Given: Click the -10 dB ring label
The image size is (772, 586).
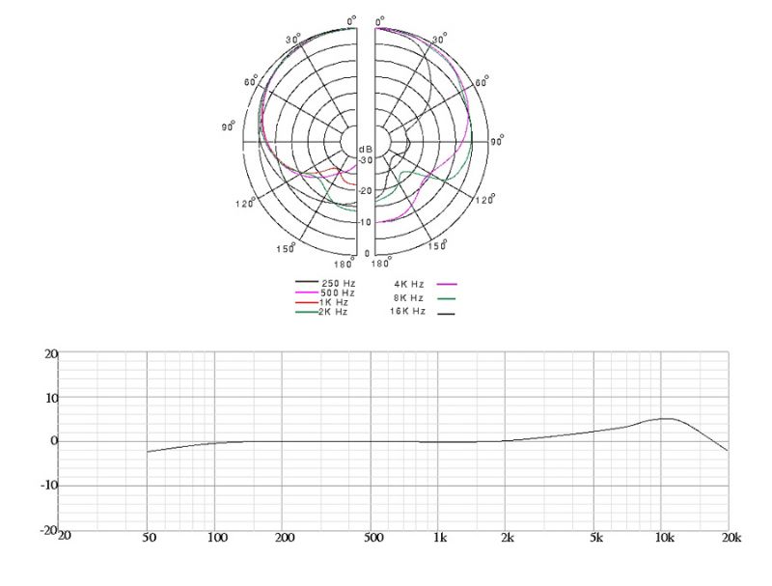Looking at the screenshot, I should coord(365,223).
